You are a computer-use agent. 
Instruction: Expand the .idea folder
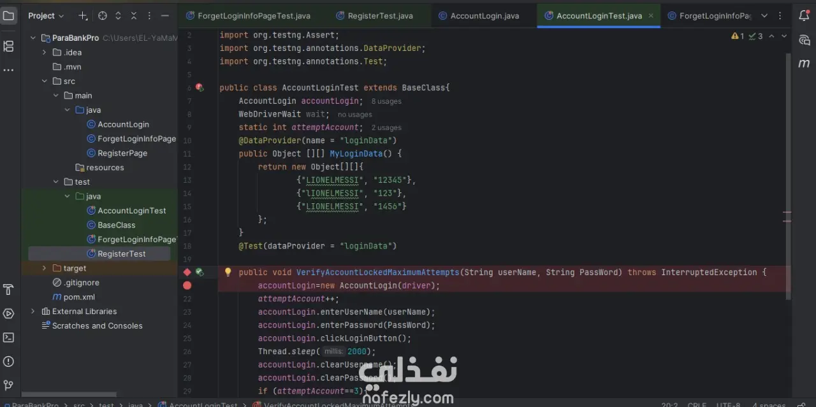tap(44, 52)
